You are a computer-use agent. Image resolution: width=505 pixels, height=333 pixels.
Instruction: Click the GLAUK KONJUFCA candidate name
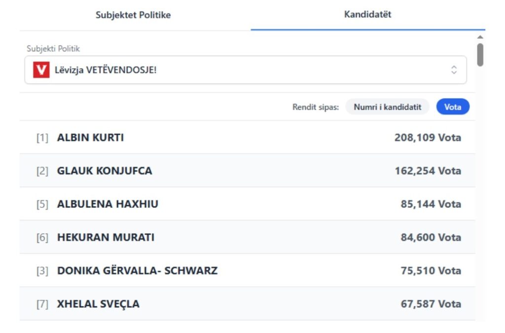tap(105, 171)
